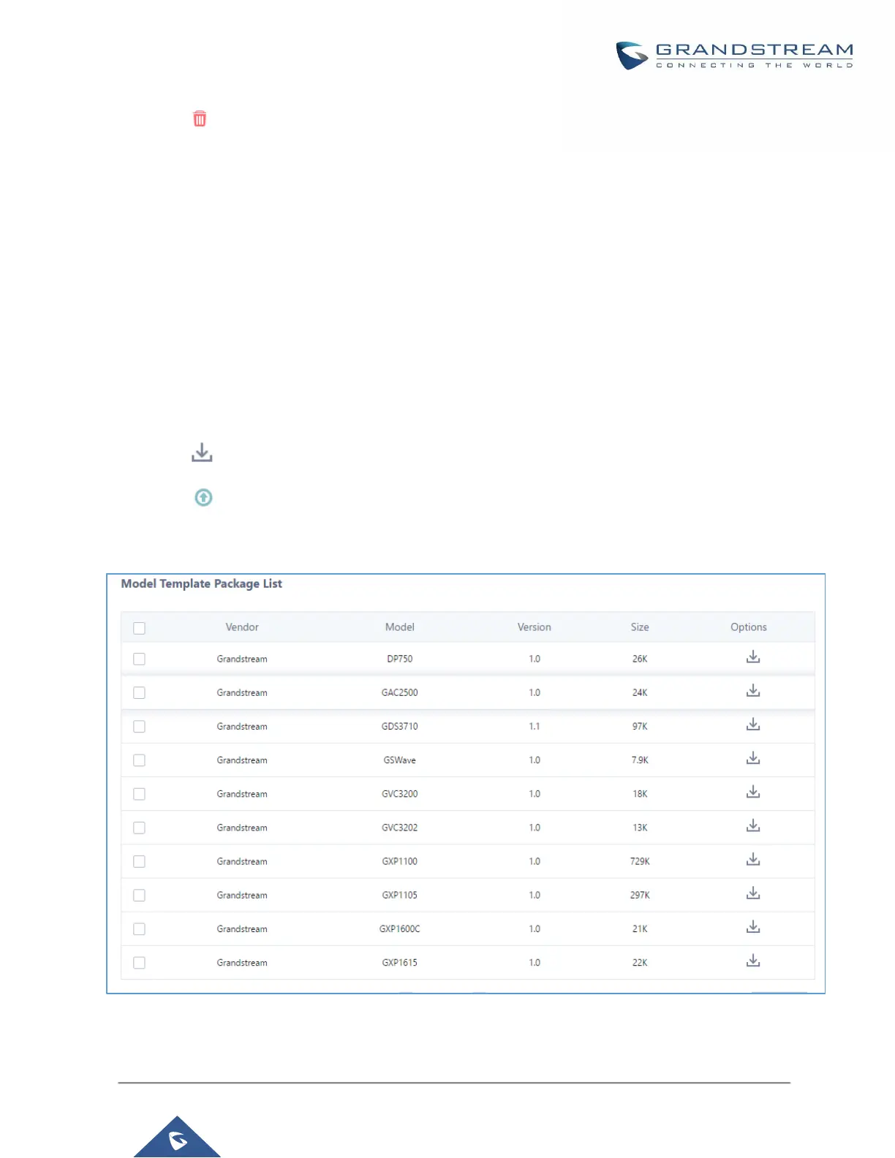Viewport: 895px width, 1158px height.
Task: Click the Vendor column header
Action: pos(242,627)
